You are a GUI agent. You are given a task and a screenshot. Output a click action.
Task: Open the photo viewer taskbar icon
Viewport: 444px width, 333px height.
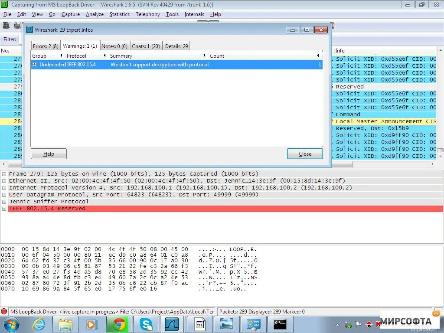(226, 324)
